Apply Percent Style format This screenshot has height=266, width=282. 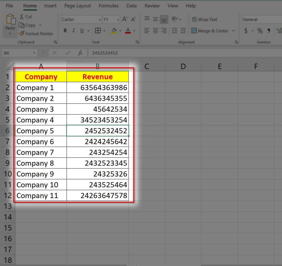click(260, 31)
